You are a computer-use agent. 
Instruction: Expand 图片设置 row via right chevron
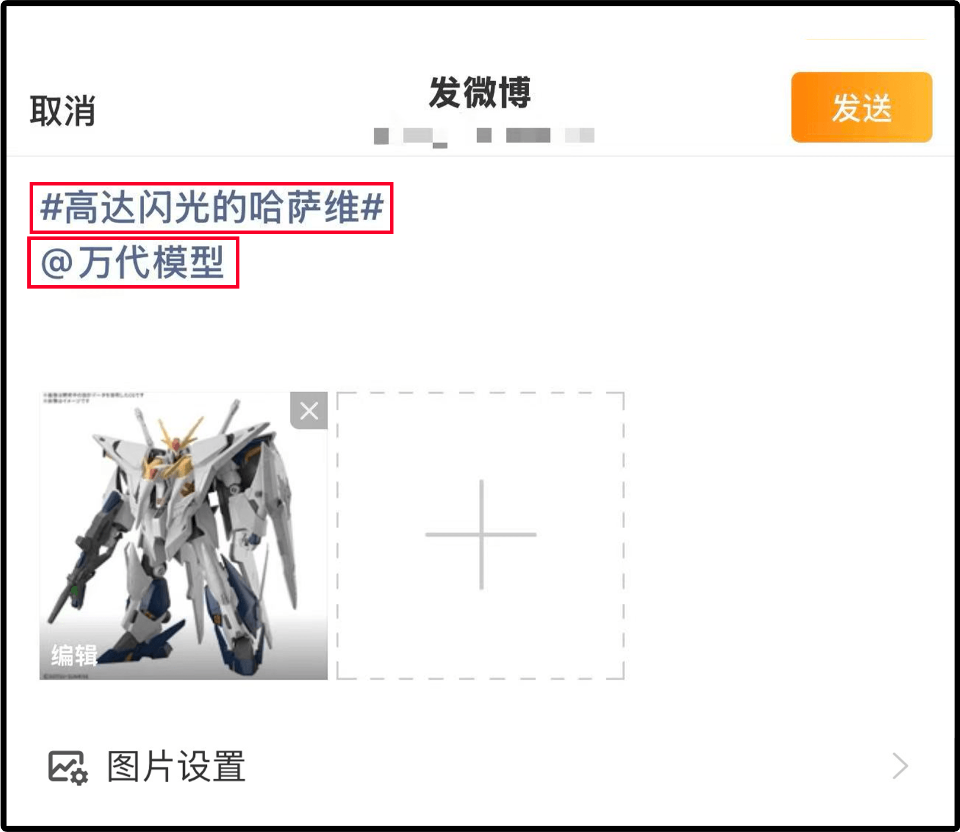(900, 766)
